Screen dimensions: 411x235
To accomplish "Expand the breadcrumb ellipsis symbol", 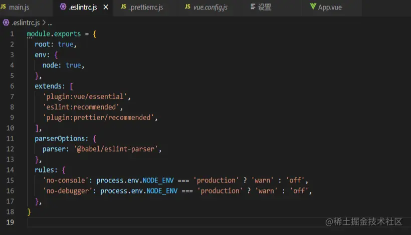I will coord(50,22).
